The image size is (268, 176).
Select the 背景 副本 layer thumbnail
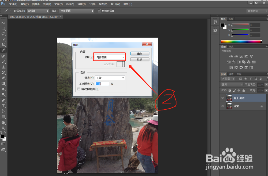tap(229, 98)
